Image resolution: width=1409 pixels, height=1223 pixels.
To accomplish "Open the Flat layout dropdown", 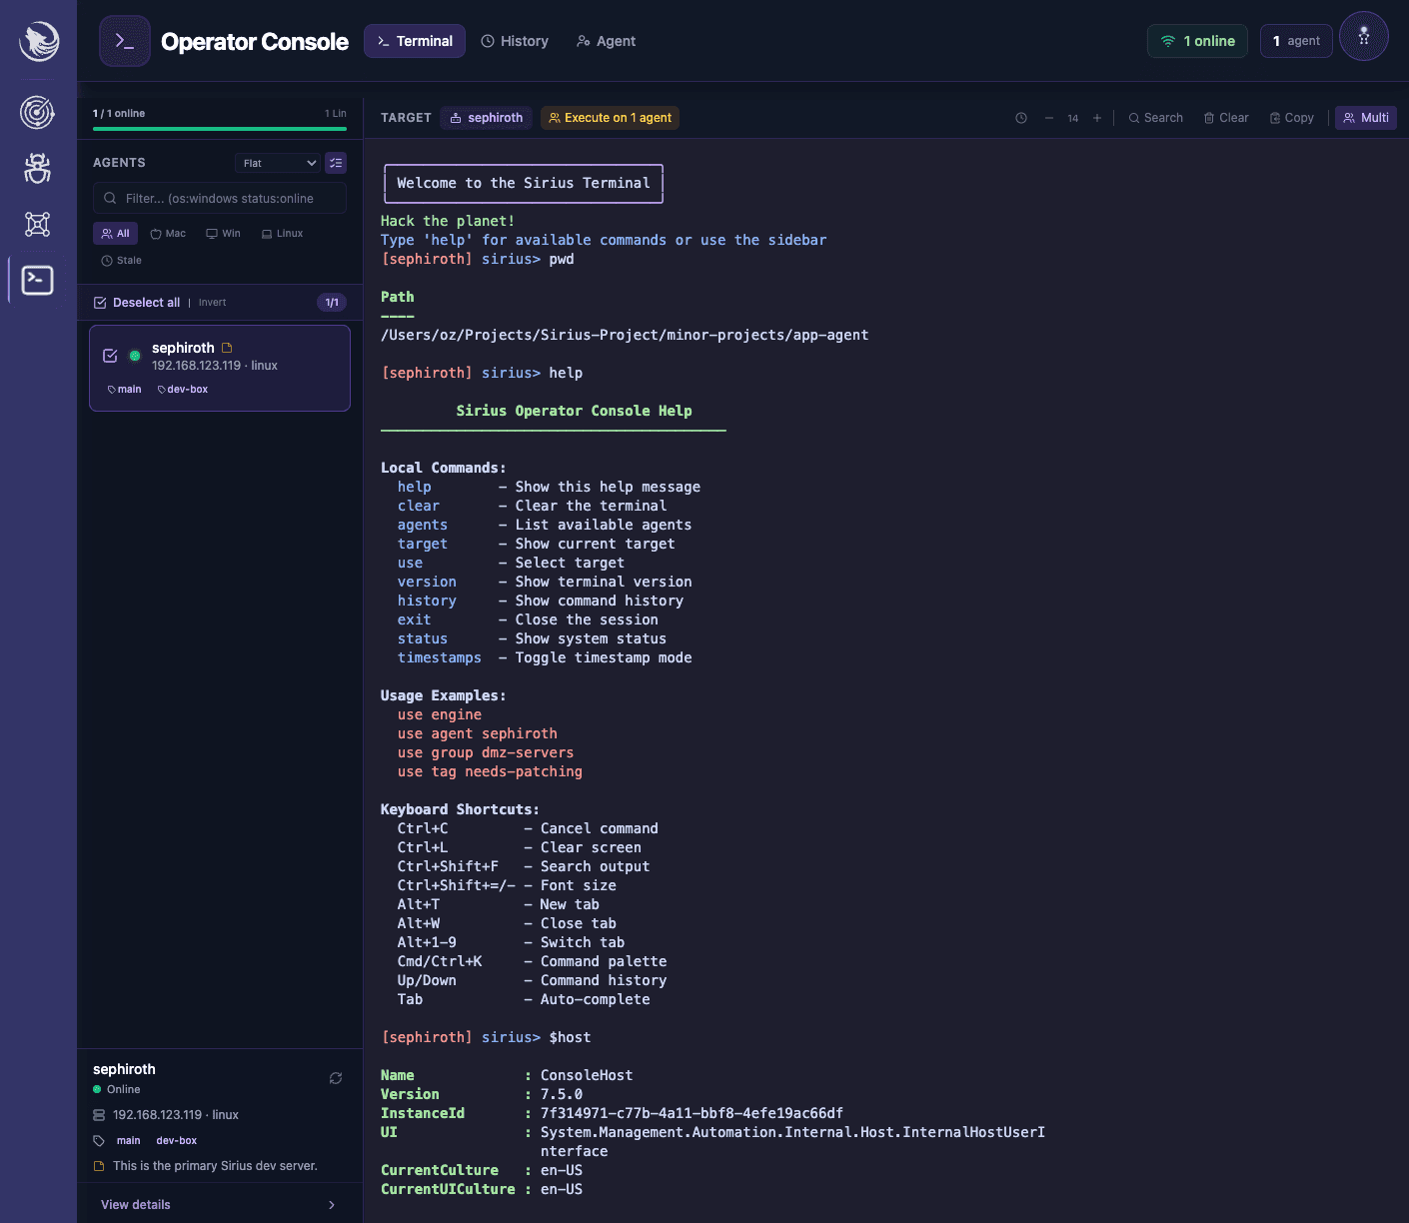I will pos(277,162).
